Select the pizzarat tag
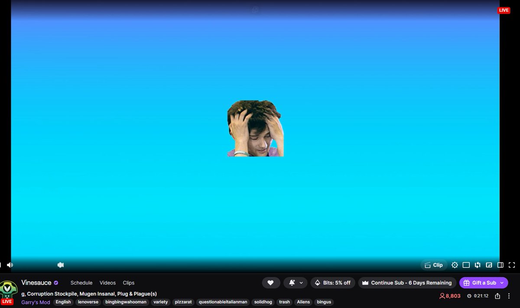Image resolution: width=520 pixels, height=308 pixels. tap(183, 302)
